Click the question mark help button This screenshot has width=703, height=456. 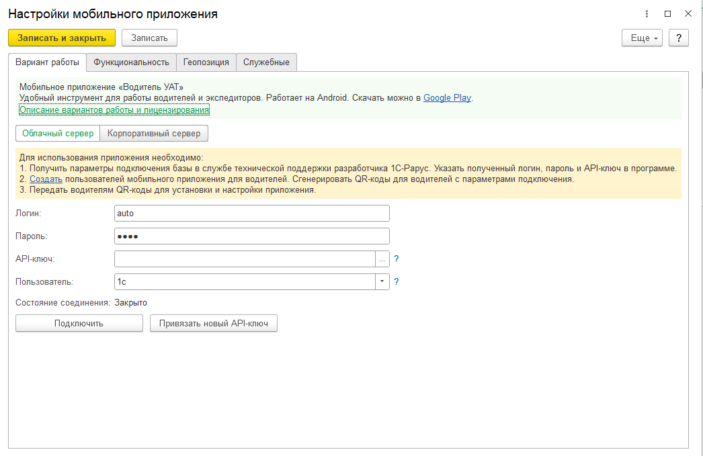[x=679, y=38]
